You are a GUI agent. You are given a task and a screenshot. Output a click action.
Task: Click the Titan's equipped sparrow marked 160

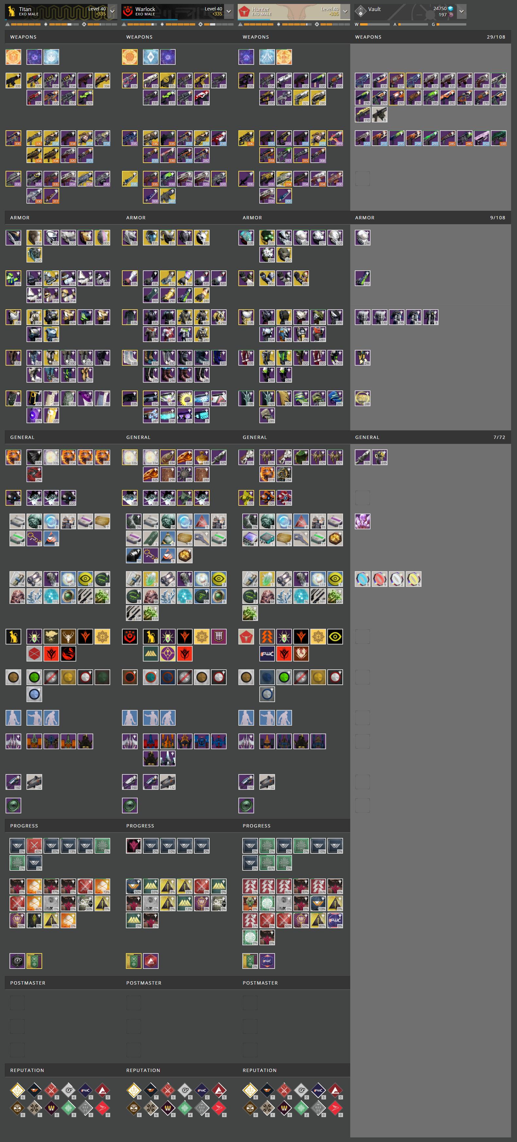tap(13, 782)
